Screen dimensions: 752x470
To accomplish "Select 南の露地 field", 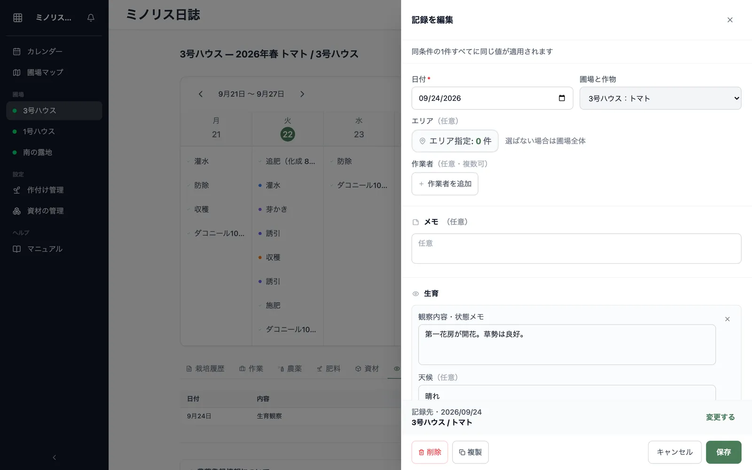I will click(54, 152).
